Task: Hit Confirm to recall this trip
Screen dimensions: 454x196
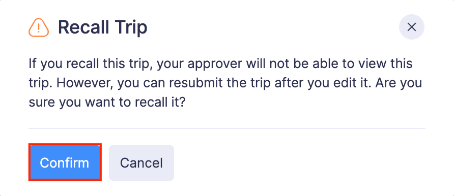Action: click(65, 163)
